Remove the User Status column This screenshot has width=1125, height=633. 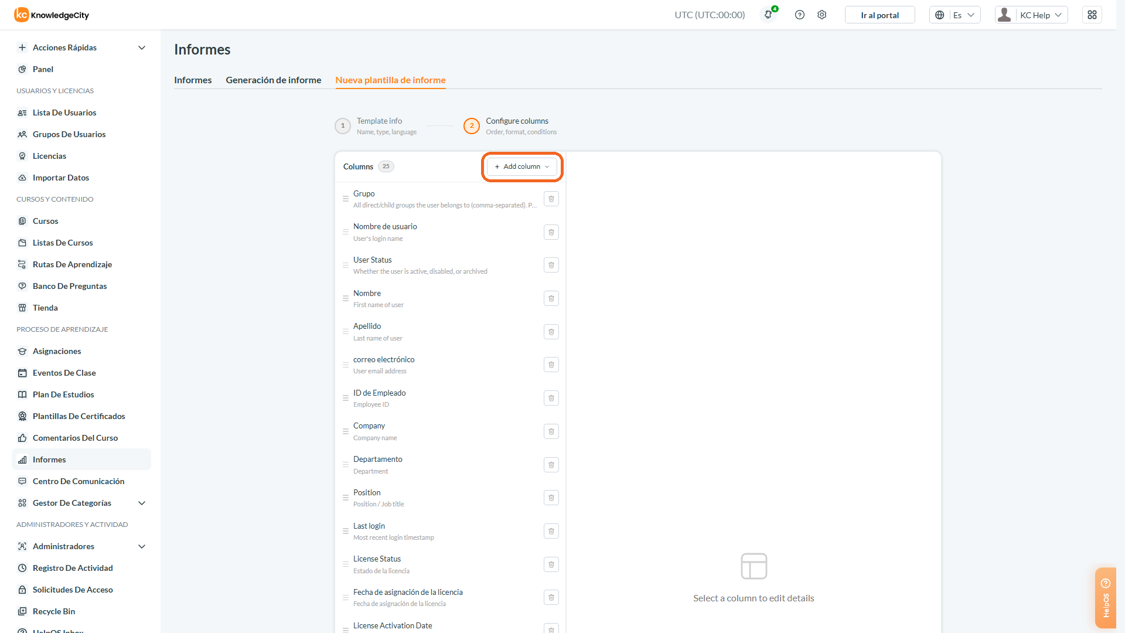click(x=551, y=266)
